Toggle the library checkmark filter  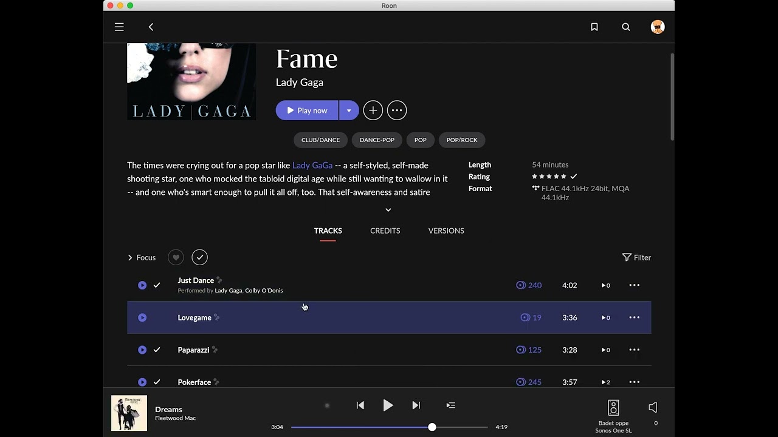coord(199,257)
